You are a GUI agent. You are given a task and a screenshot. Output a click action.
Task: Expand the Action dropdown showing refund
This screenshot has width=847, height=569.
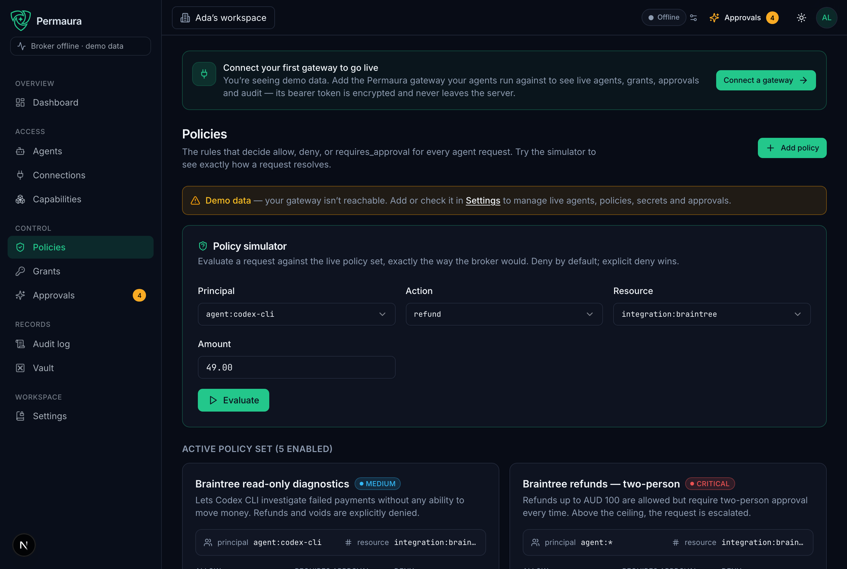[504, 314]
